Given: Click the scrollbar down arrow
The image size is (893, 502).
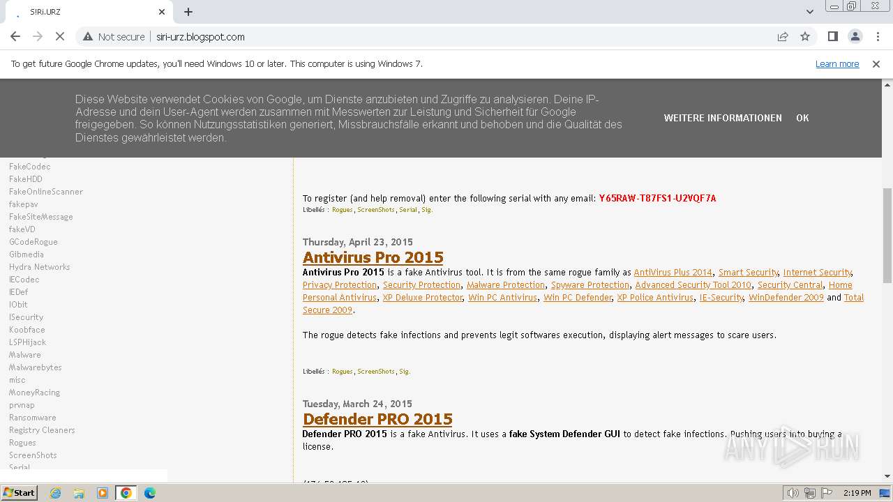Looking at the screenshot, I should [x=887, y=476].
